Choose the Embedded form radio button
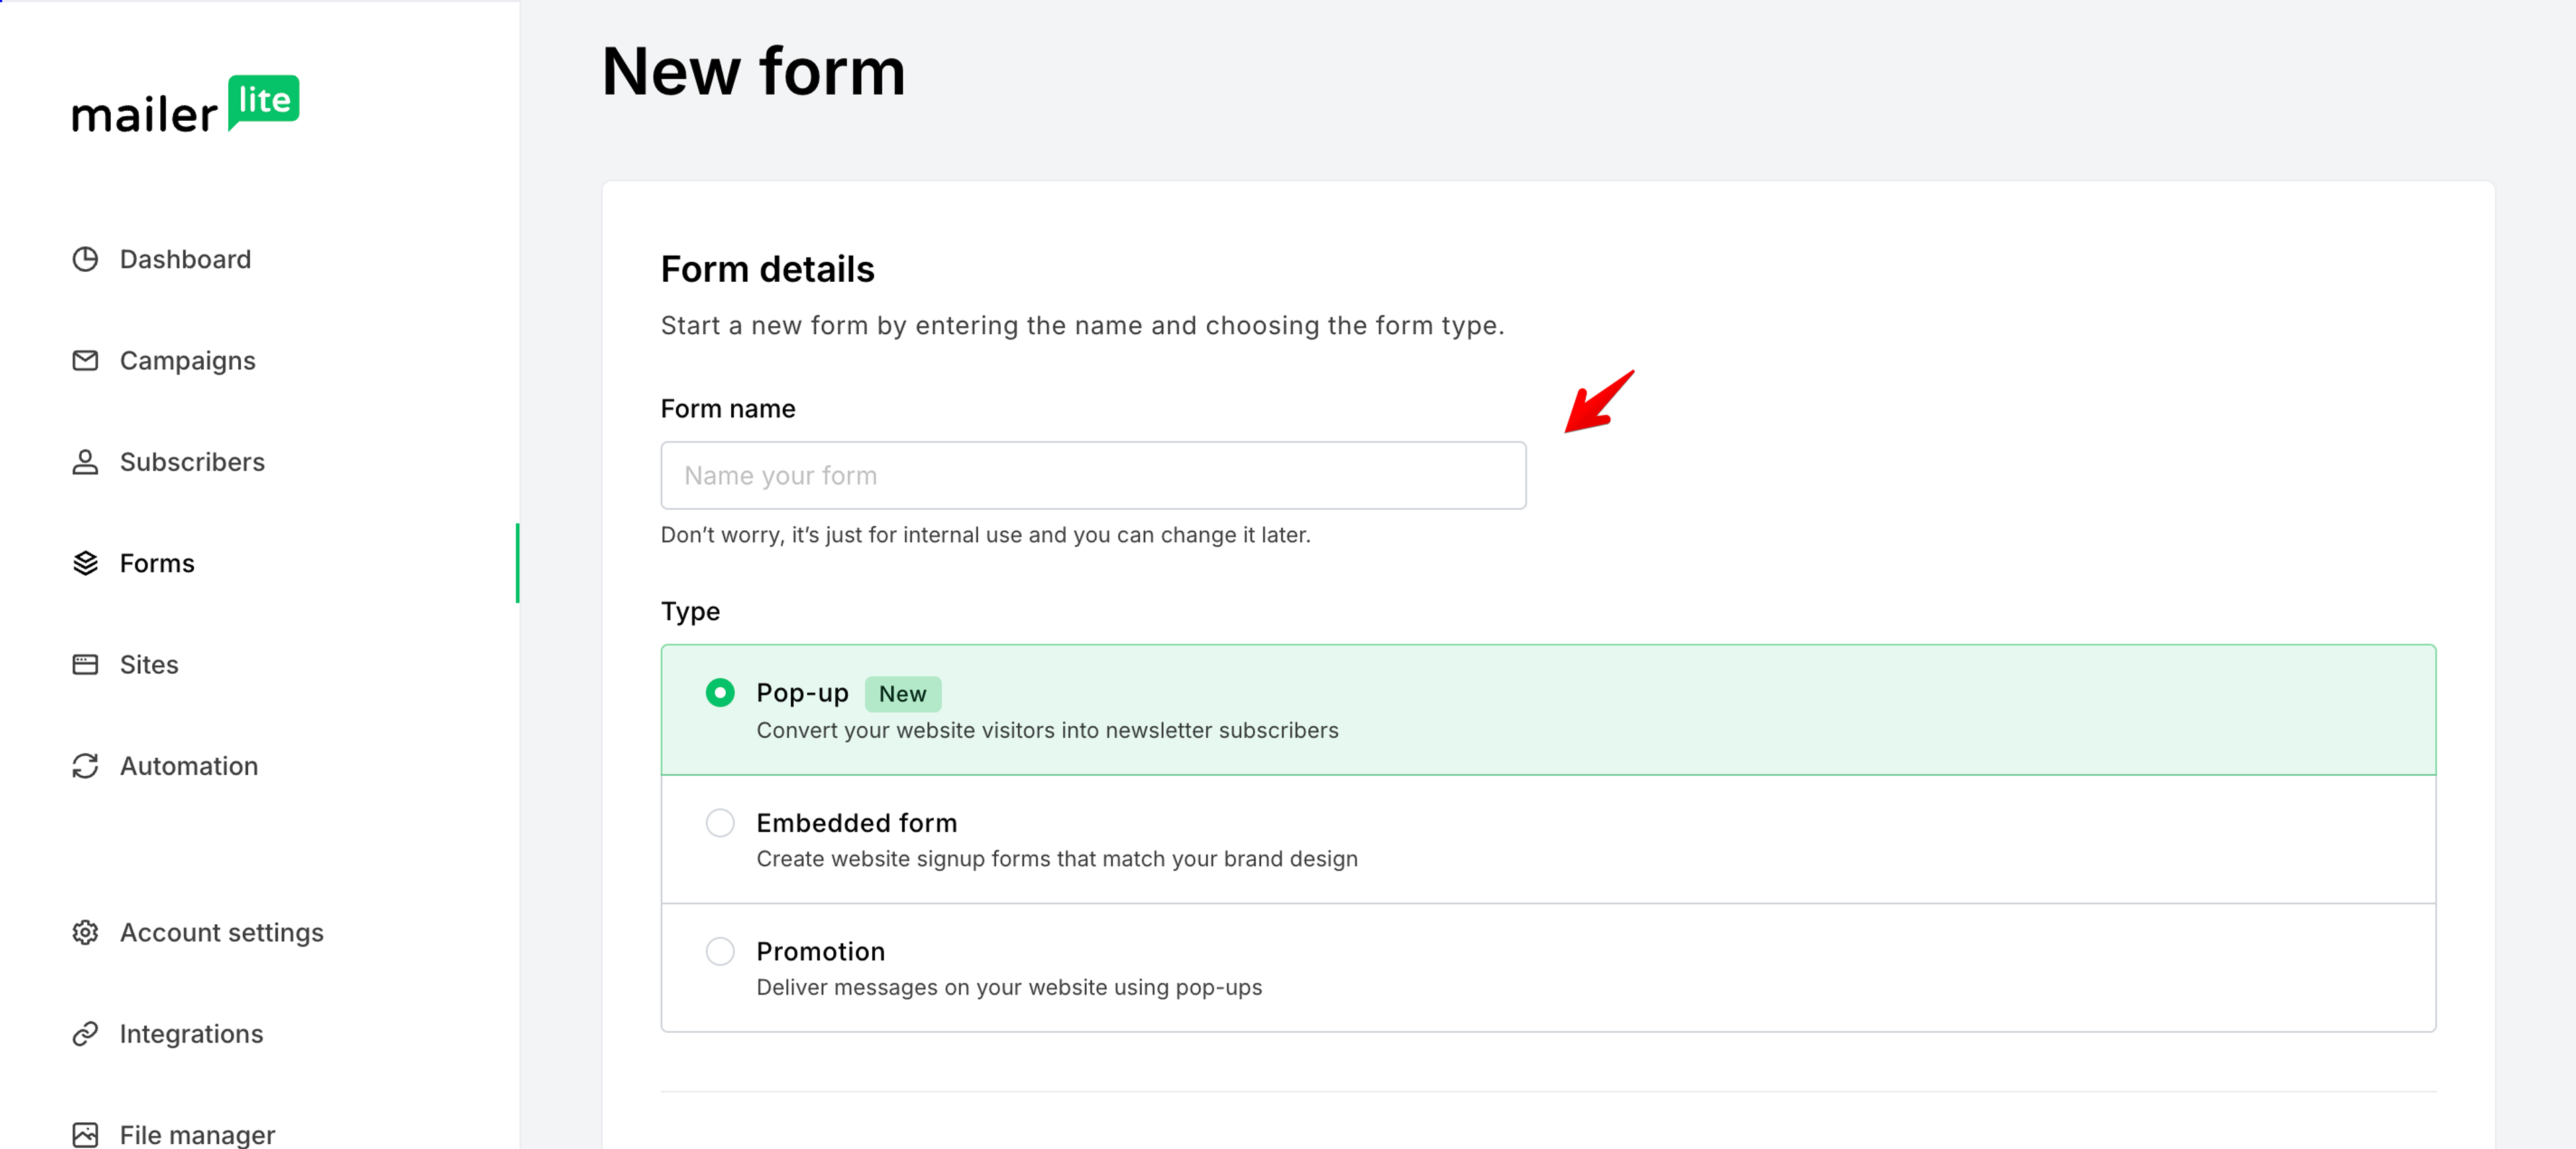Image resolution: width=2576 pixels, height=1149 pixels. pyautogui.click(x=720, y=823)
